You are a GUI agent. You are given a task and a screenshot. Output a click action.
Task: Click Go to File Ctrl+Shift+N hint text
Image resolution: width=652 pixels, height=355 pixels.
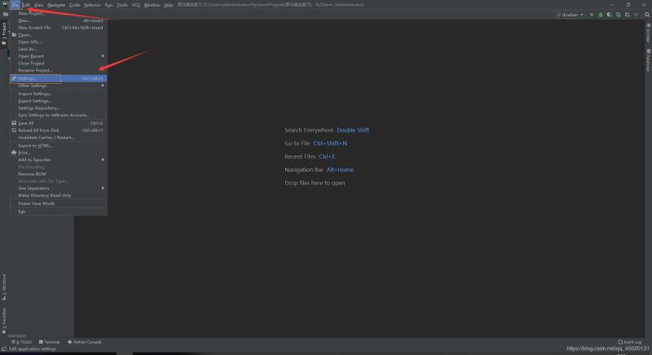point(315,143)
